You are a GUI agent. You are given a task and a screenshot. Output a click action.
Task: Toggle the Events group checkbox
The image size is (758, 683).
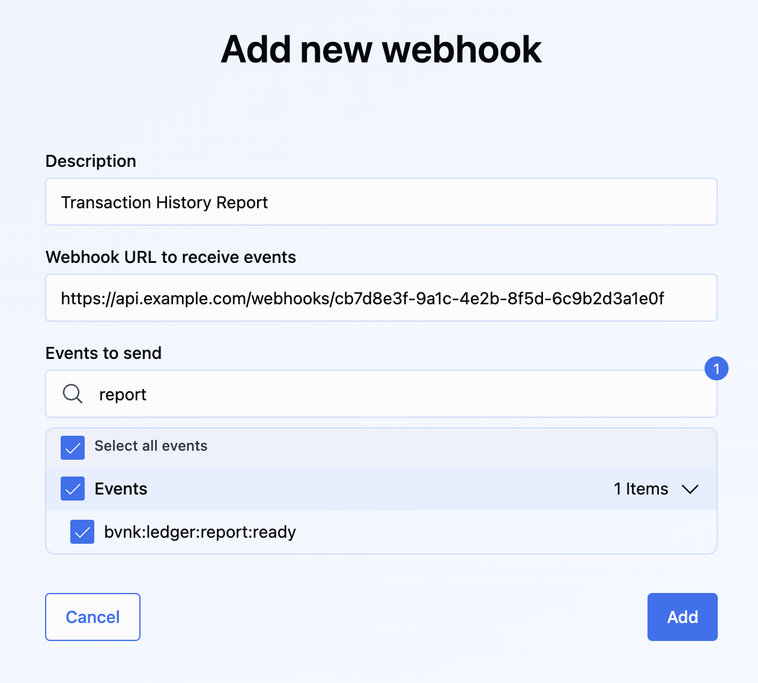[x=73, y=489]
